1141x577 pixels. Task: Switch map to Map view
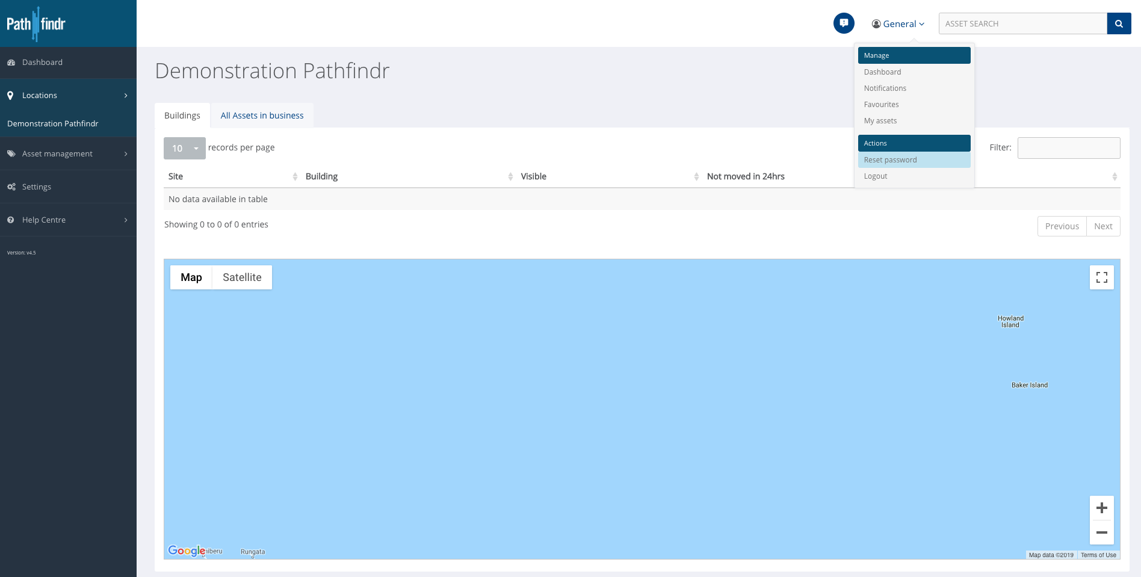pos(191,277)
